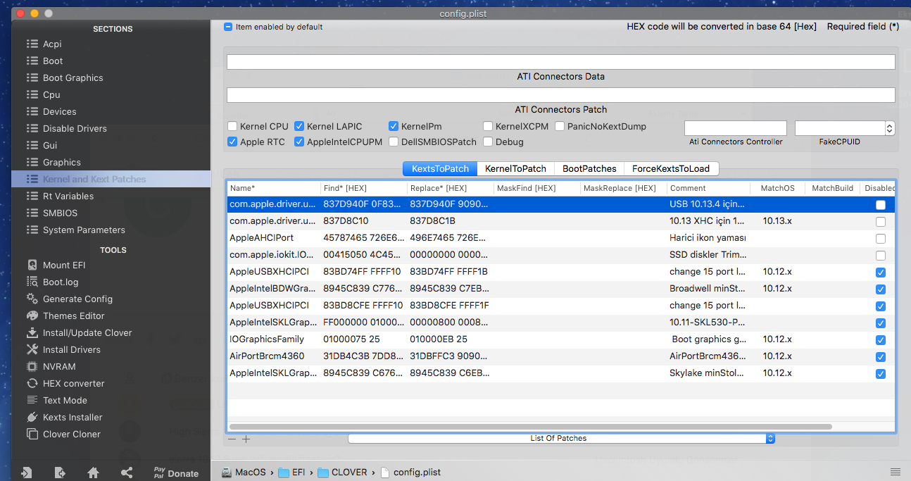Screen dimensions: 911x481
Task: Click the ATI Connectors Data input field
Action: (560, 62)
